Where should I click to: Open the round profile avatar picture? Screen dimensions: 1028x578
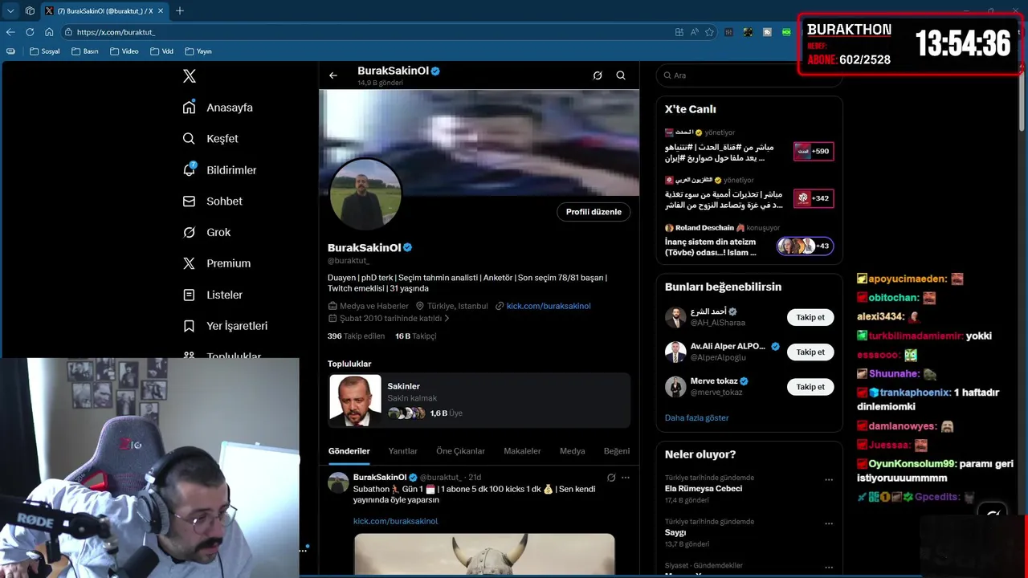point(365,193)
